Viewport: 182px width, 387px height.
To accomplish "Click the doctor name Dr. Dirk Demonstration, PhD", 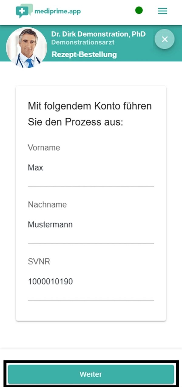I will 98,34.
